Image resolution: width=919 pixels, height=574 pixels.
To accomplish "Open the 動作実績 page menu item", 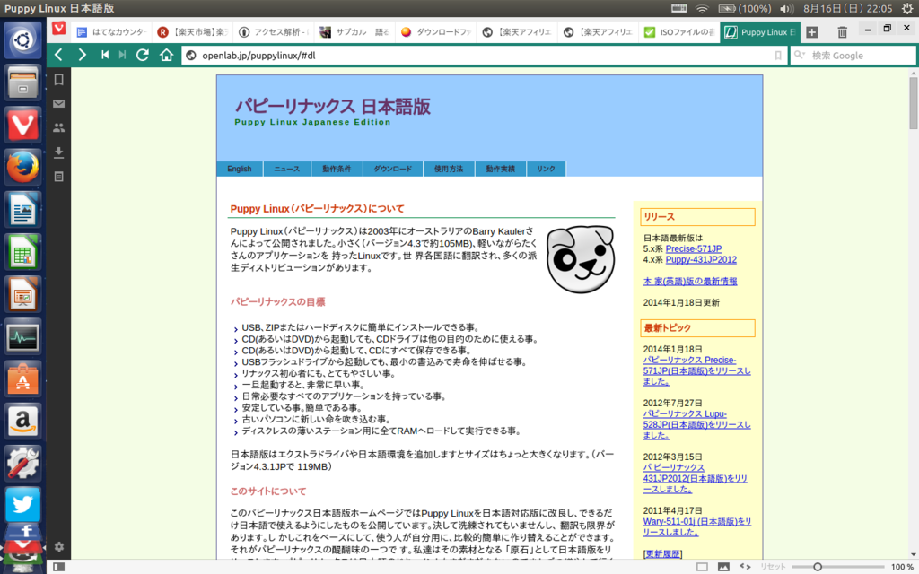I will coord(501,169).
